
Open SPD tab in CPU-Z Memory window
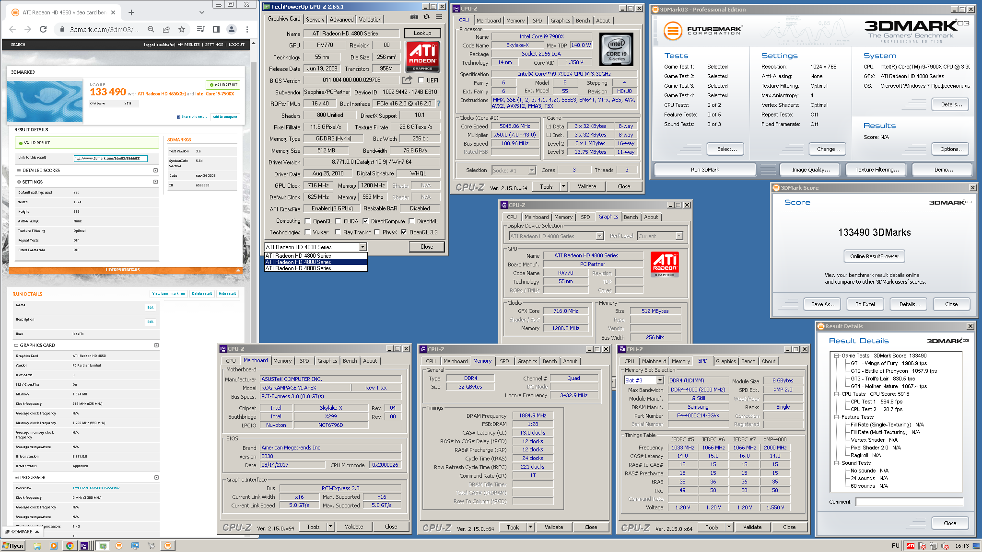click(x=504, y=361)
